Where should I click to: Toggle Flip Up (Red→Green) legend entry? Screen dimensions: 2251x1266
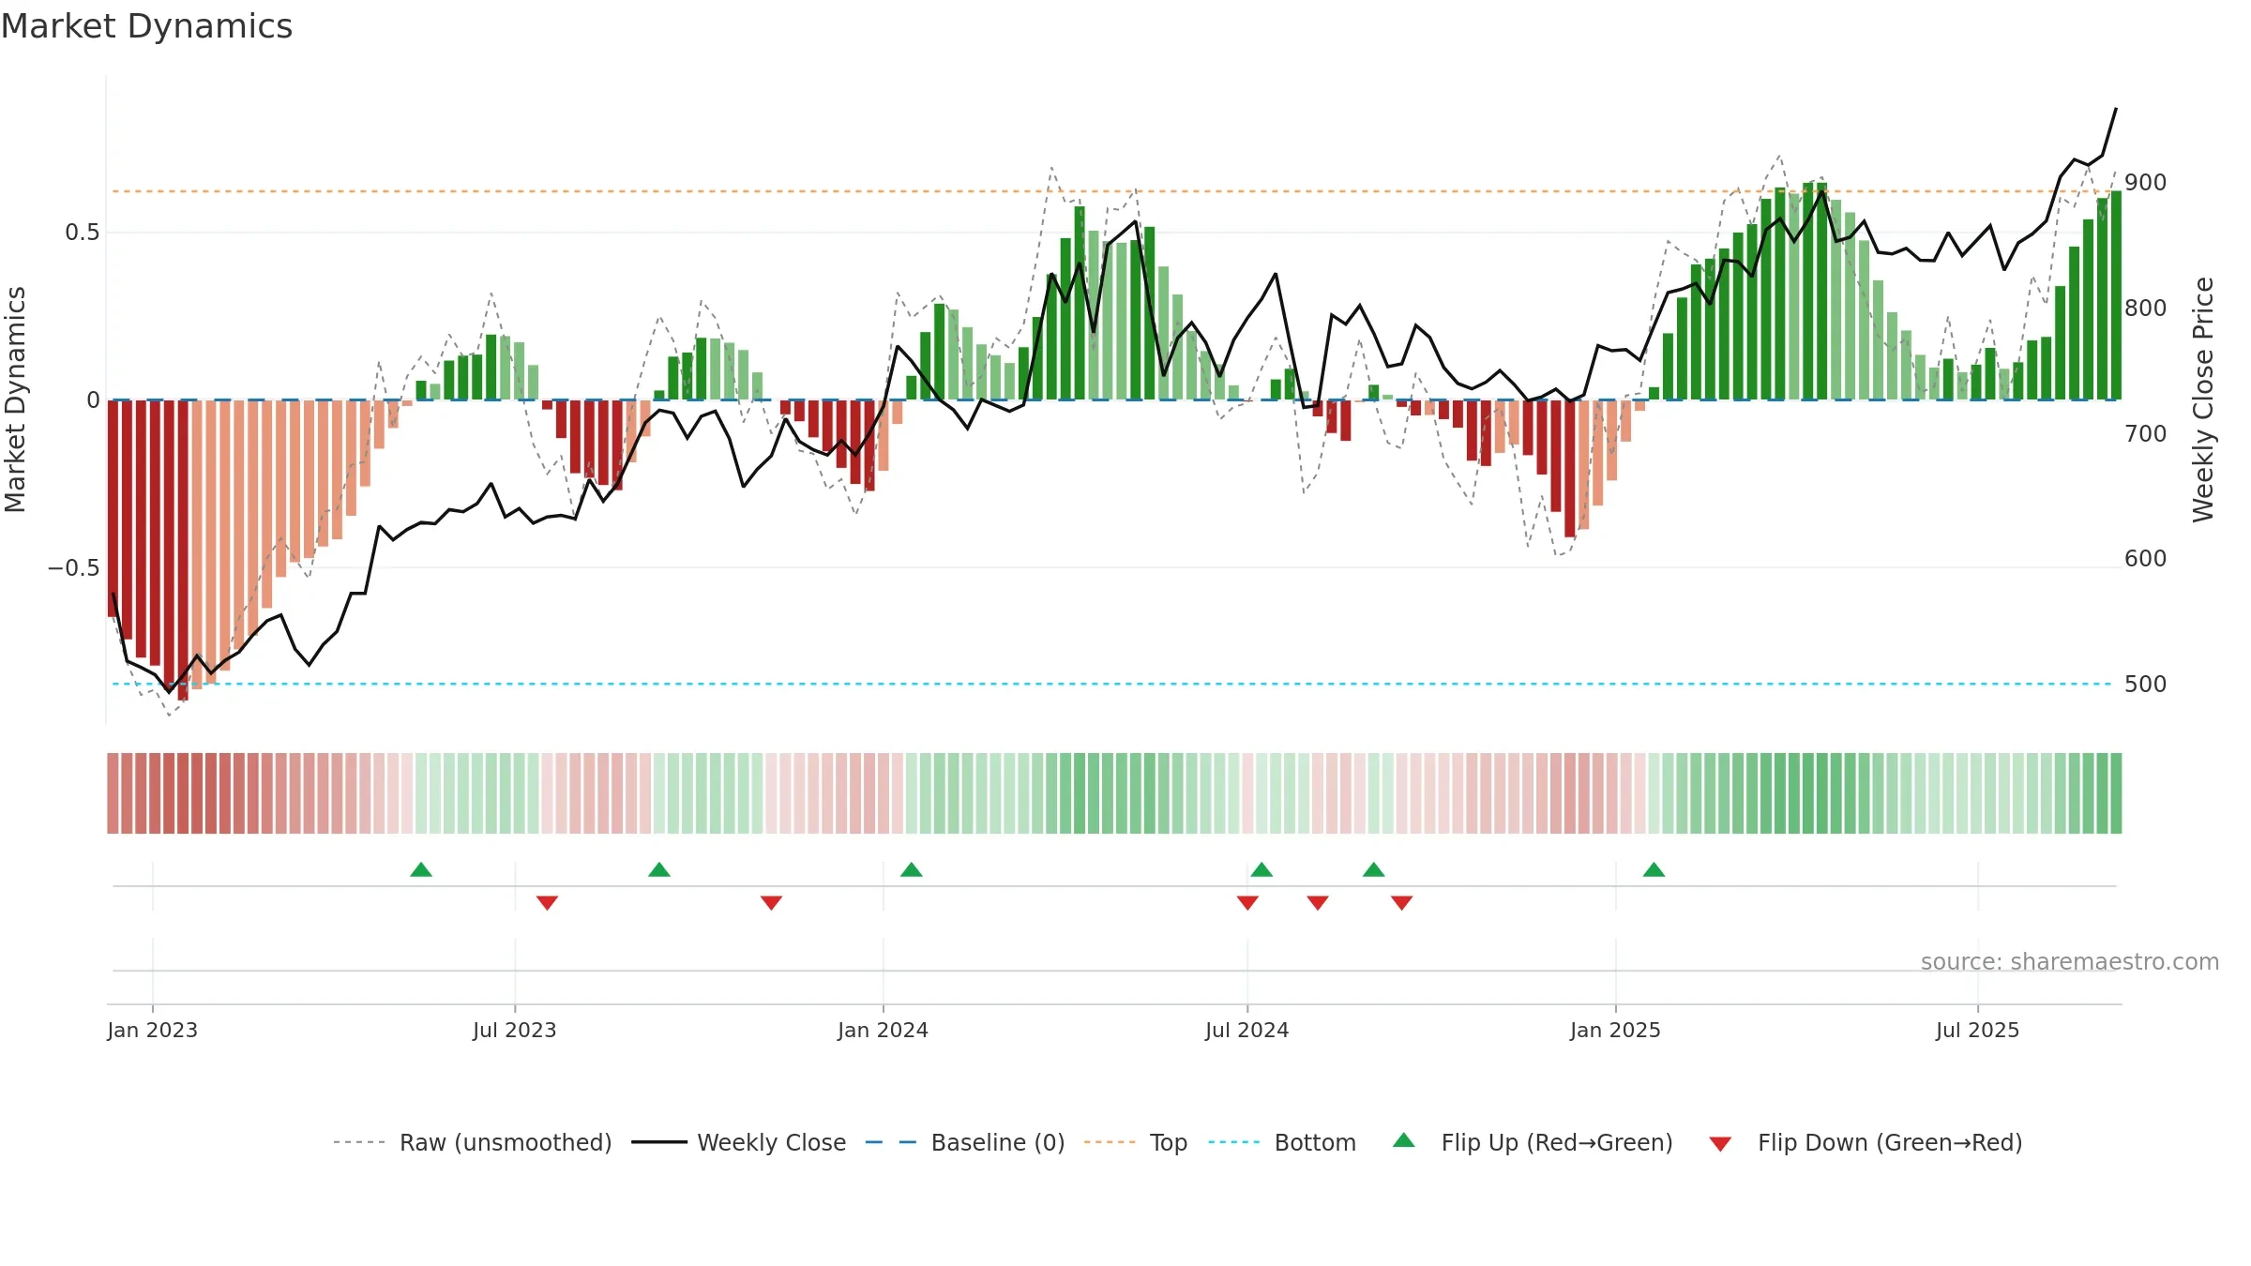(x=1533, y=1142)
